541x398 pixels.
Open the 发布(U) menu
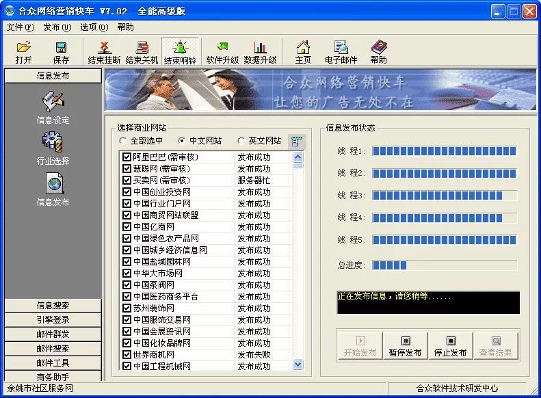coord(57,27)
